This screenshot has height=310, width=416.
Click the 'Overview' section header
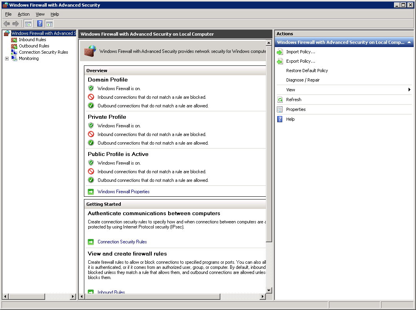point(96,71)
